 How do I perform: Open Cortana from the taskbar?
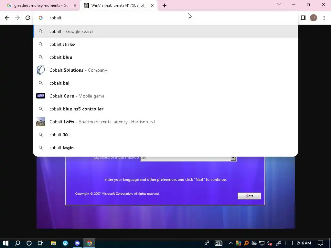point(29,243)
